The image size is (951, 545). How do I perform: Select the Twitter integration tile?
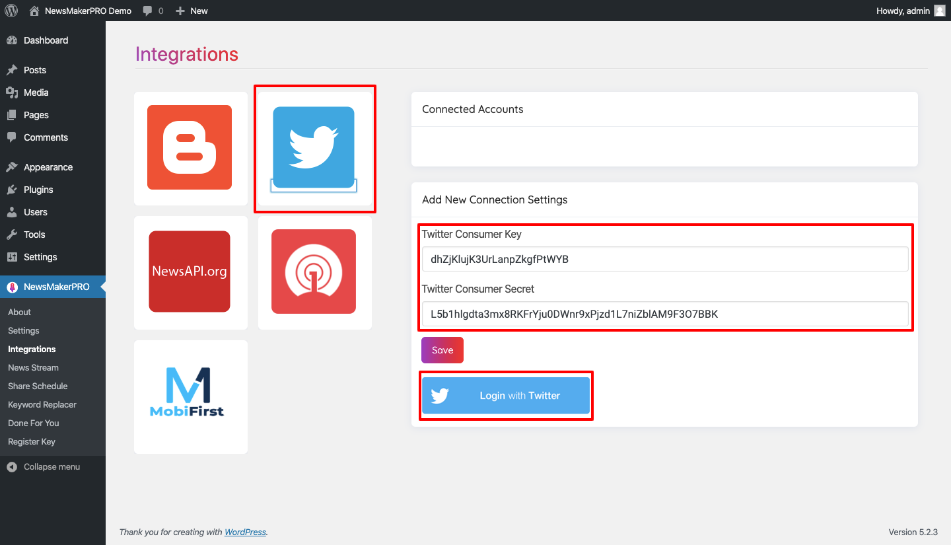pyautogui.click(x=314, y=147)
